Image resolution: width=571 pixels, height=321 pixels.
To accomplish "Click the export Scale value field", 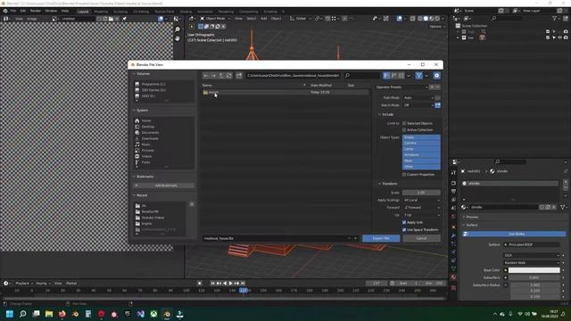I will click(x=421, y=193).
